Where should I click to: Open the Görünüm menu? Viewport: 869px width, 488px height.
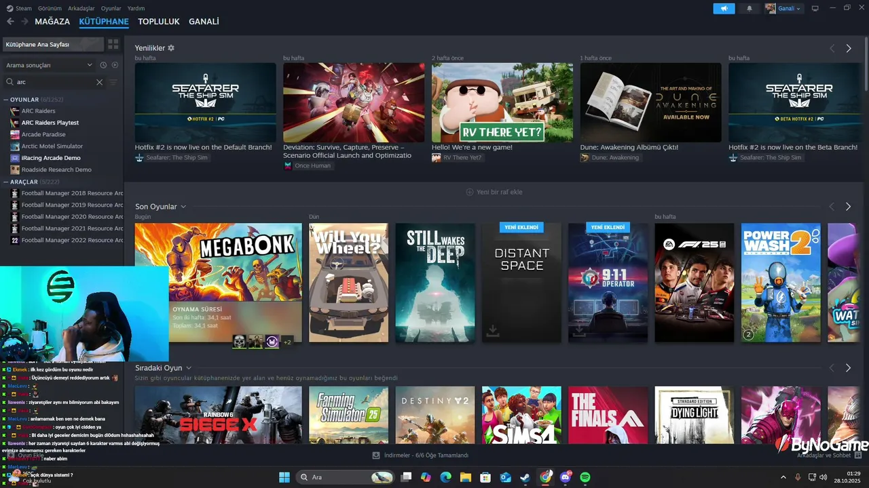click(x=50, y=8)
